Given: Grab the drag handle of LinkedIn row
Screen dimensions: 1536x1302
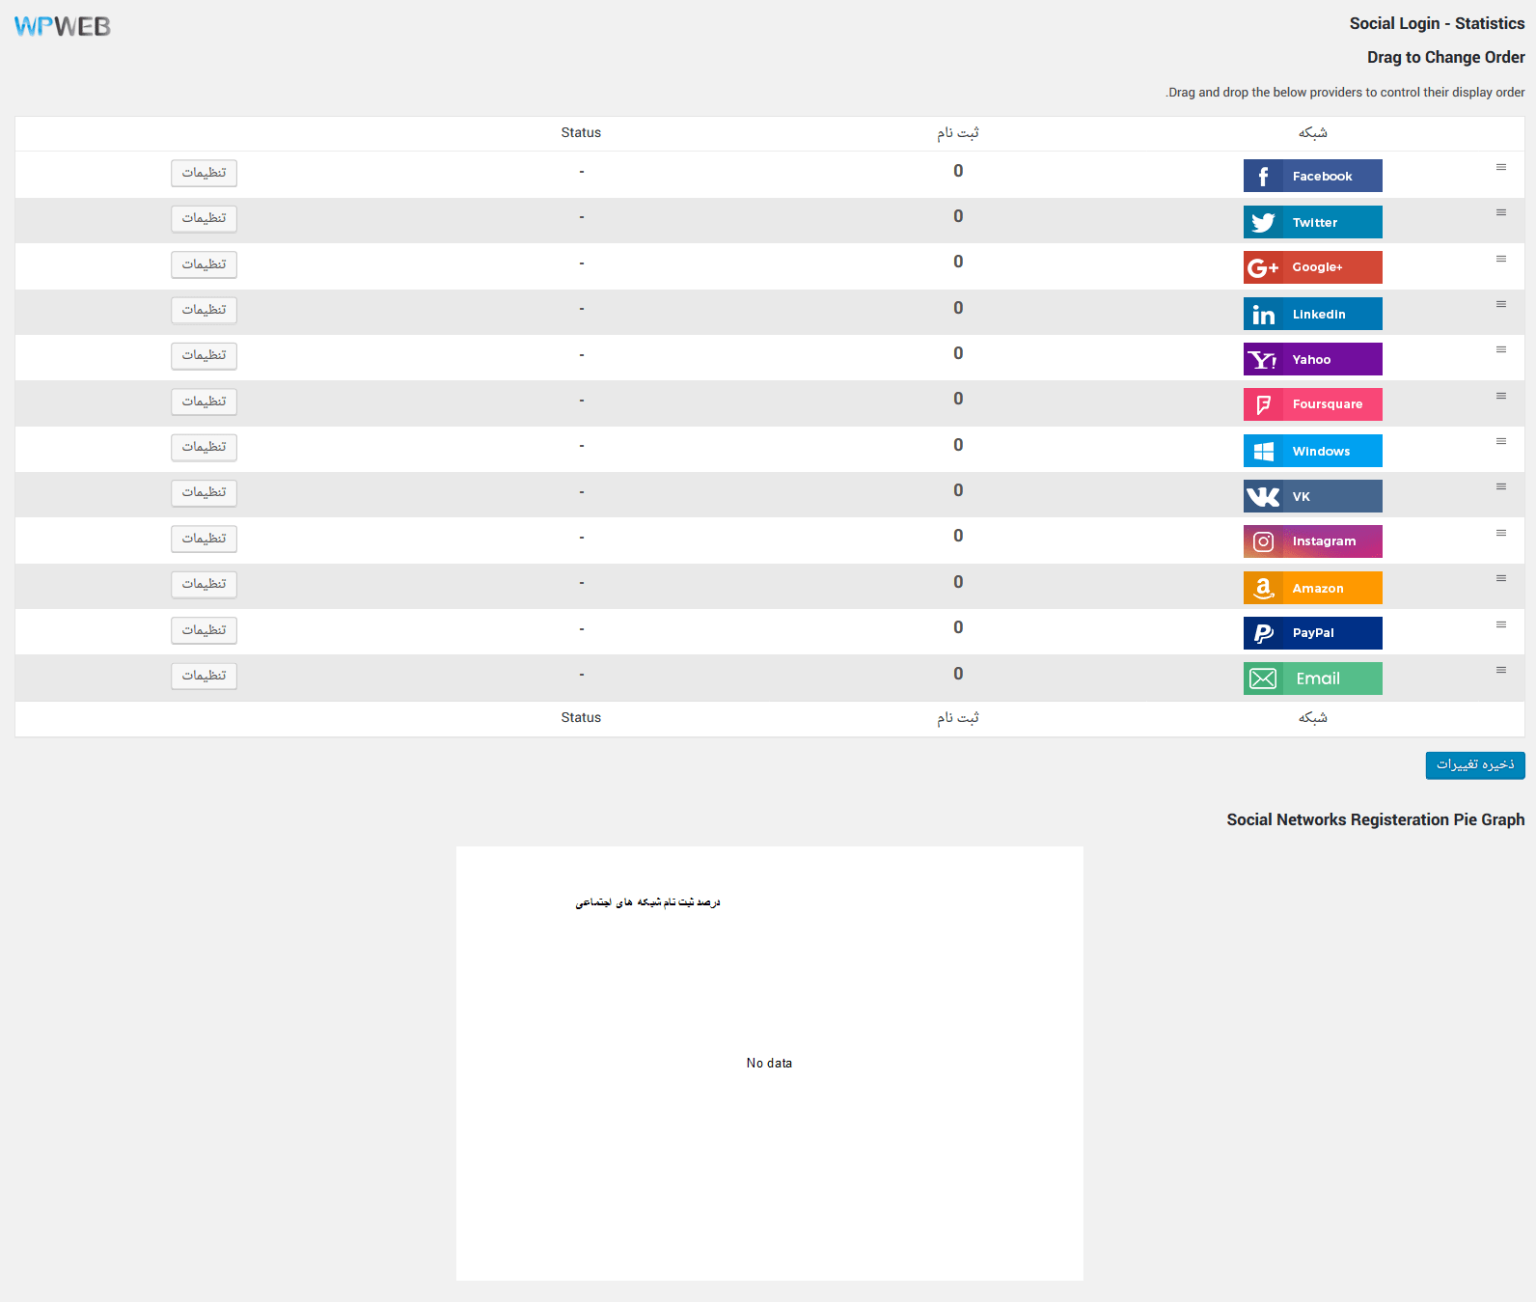Looking at the screenshot, I should click(x=1501, y=304).
